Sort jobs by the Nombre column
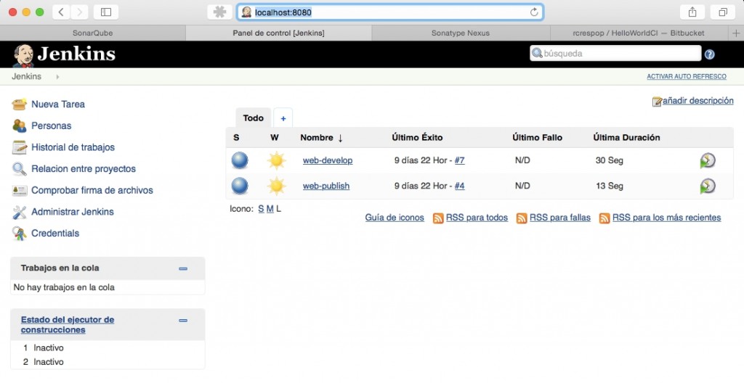Image resolution: width=744 pixels, height=383 pixels. [321, 138]
